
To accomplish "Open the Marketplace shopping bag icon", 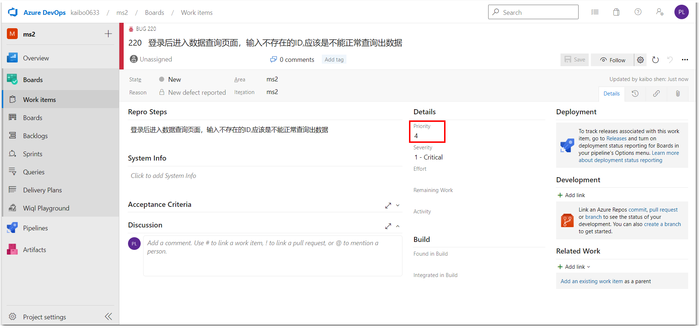I will [616, 12].
